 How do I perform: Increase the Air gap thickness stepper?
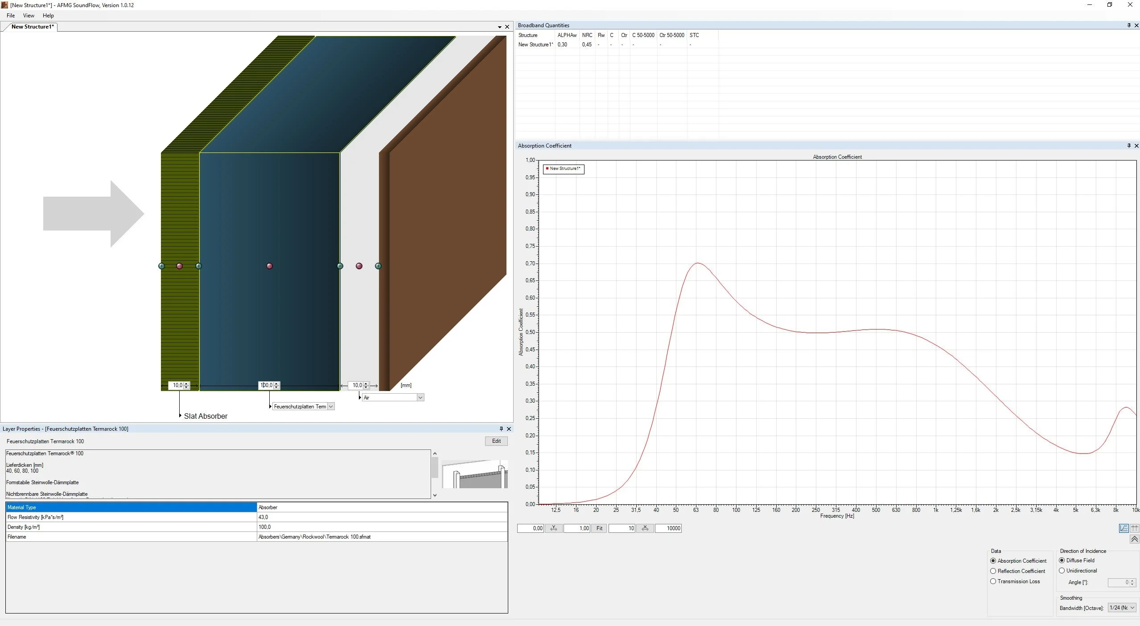[x=366, y=383]
